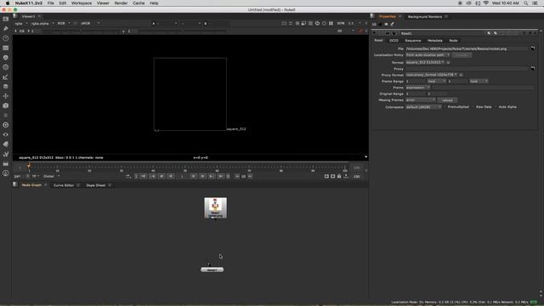Switch to the Node tab
Image resolution: width=544 pixels, height=306 pixels.
[x=453, y=41]
